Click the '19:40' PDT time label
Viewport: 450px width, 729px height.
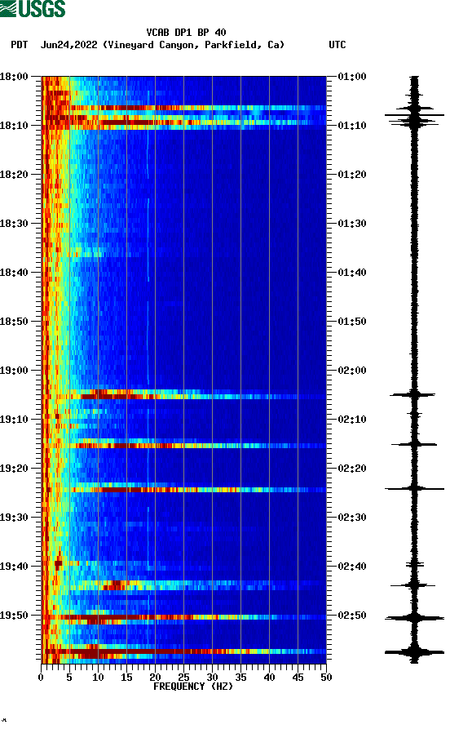click(x=14, y=567)
